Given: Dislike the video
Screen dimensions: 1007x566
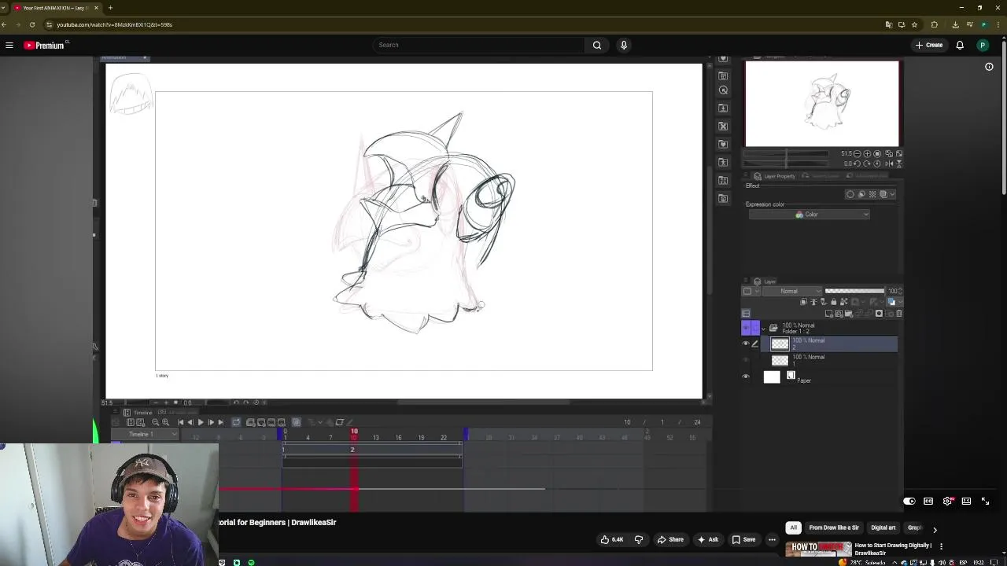Looking at the screenshot, I should point(639,539).
